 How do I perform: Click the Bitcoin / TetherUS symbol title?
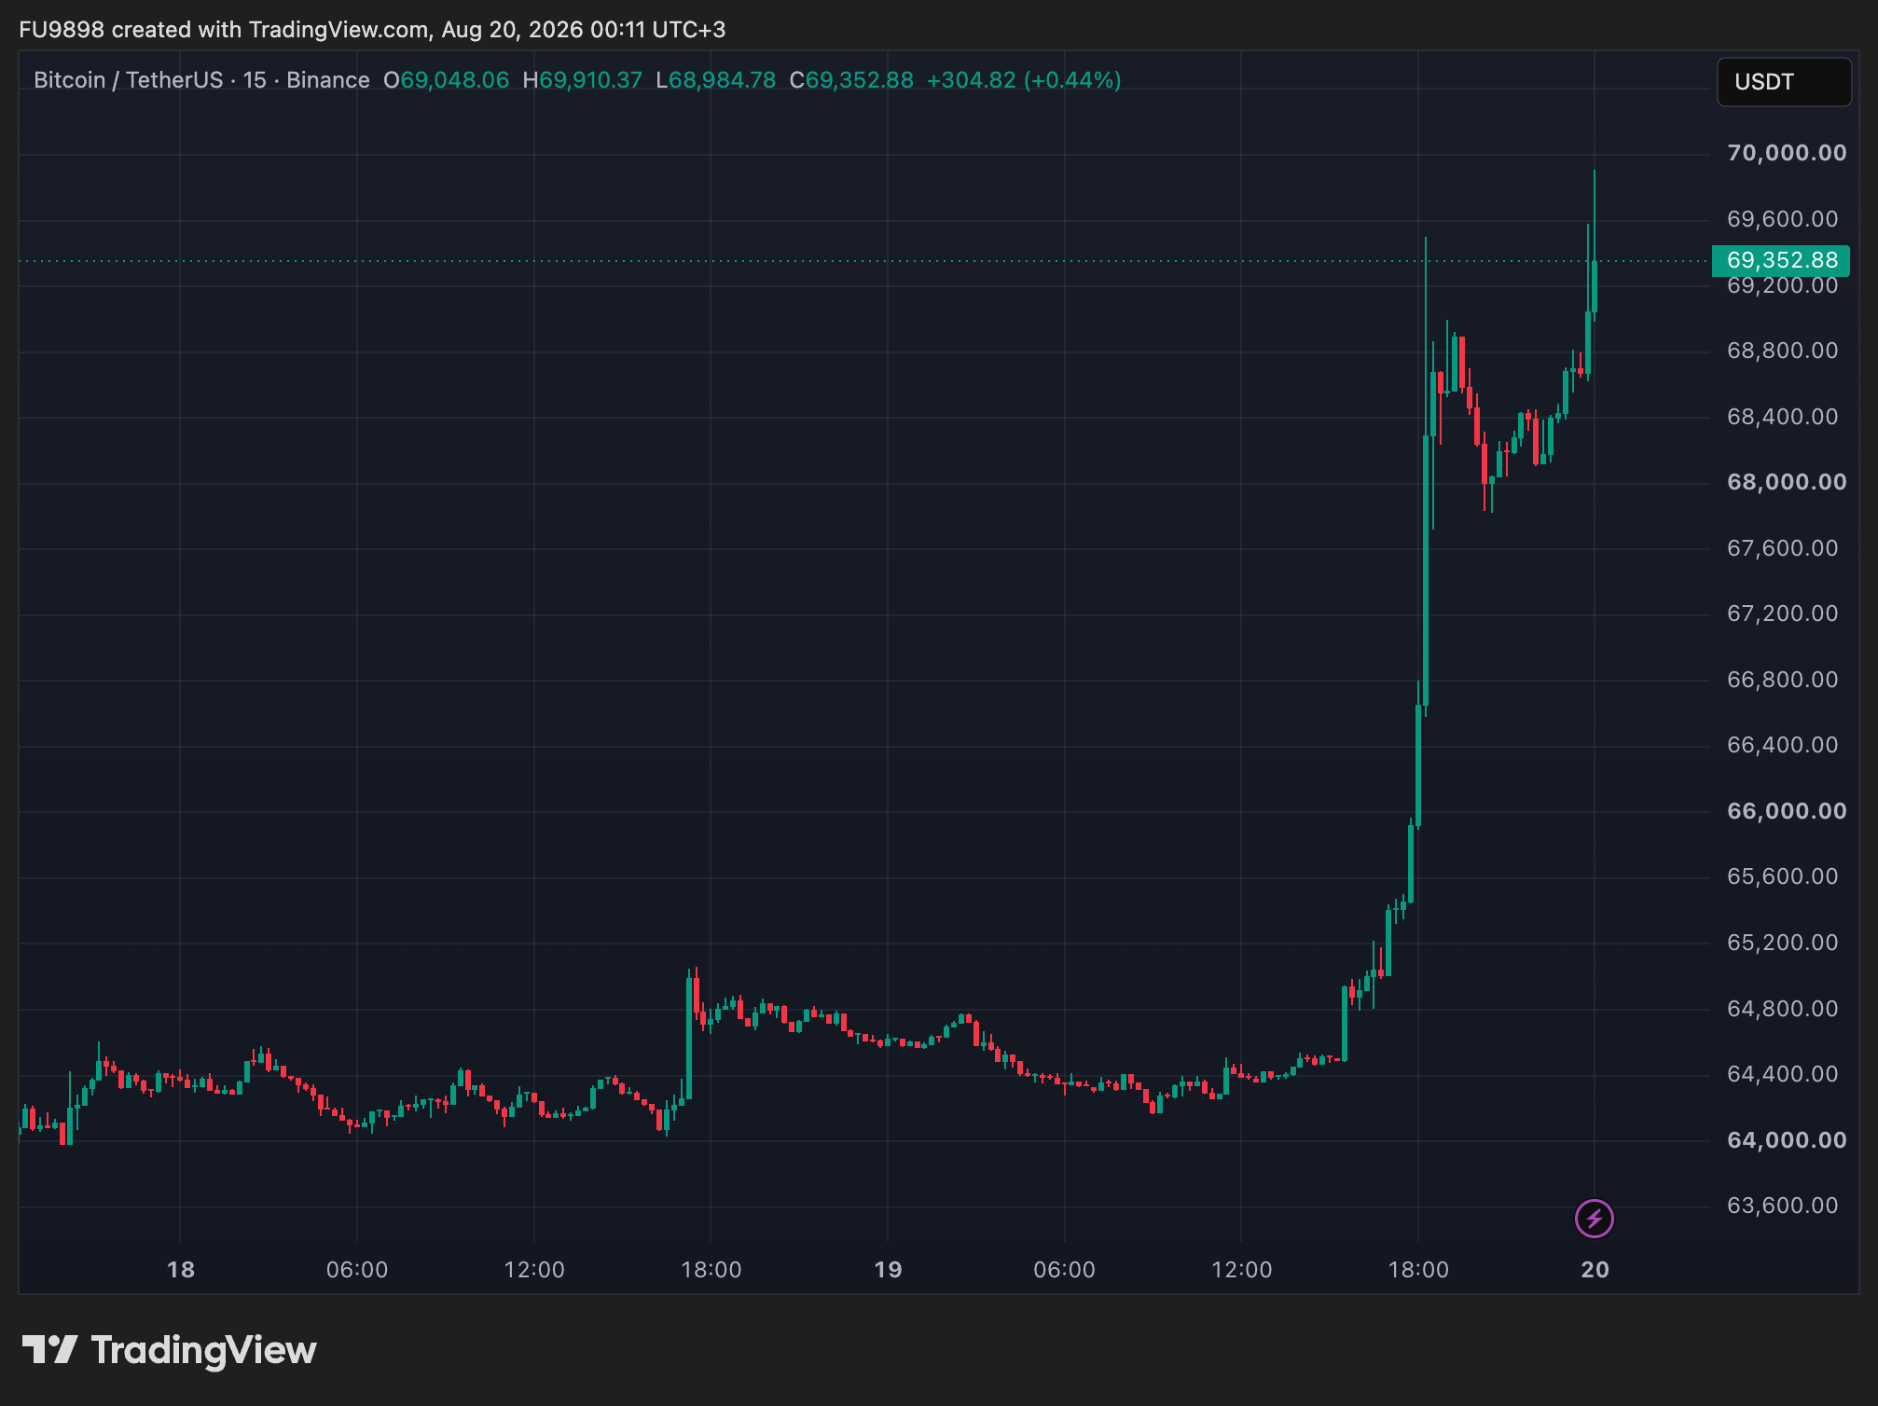(128, 80)
